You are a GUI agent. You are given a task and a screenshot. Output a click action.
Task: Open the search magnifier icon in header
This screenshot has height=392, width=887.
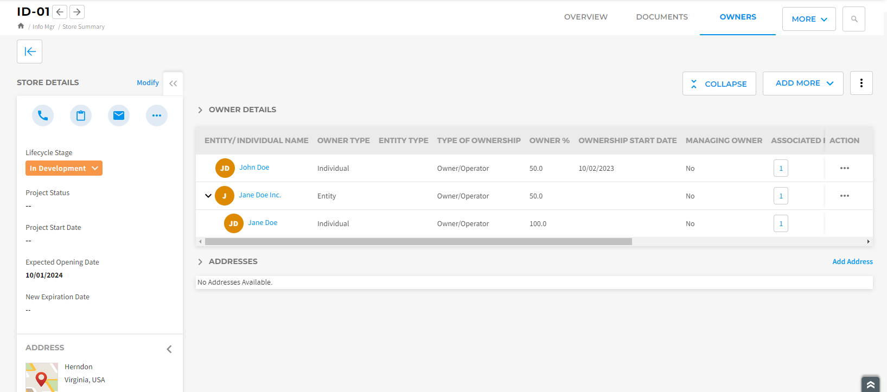[854, 19]
